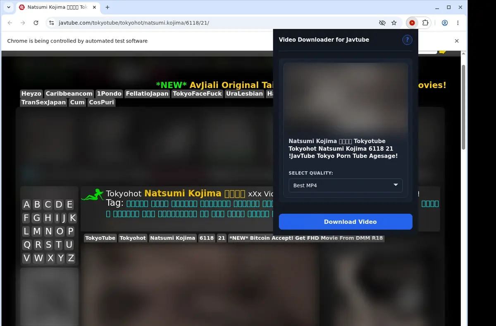Select the 1Pondo category tag
Image resolution: width=496 pixels, height=326 pixels.
point(110,94)
